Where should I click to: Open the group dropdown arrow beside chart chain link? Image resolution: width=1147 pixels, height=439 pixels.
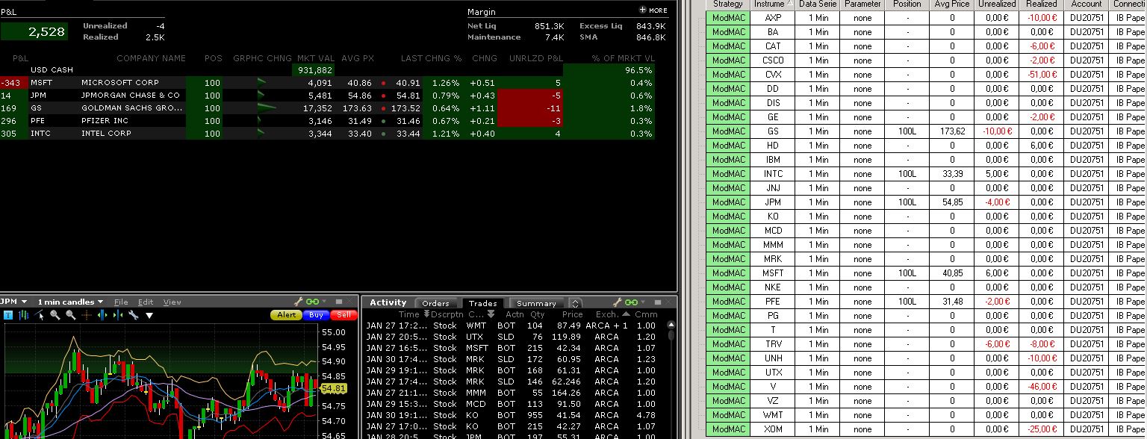(324, 301)
